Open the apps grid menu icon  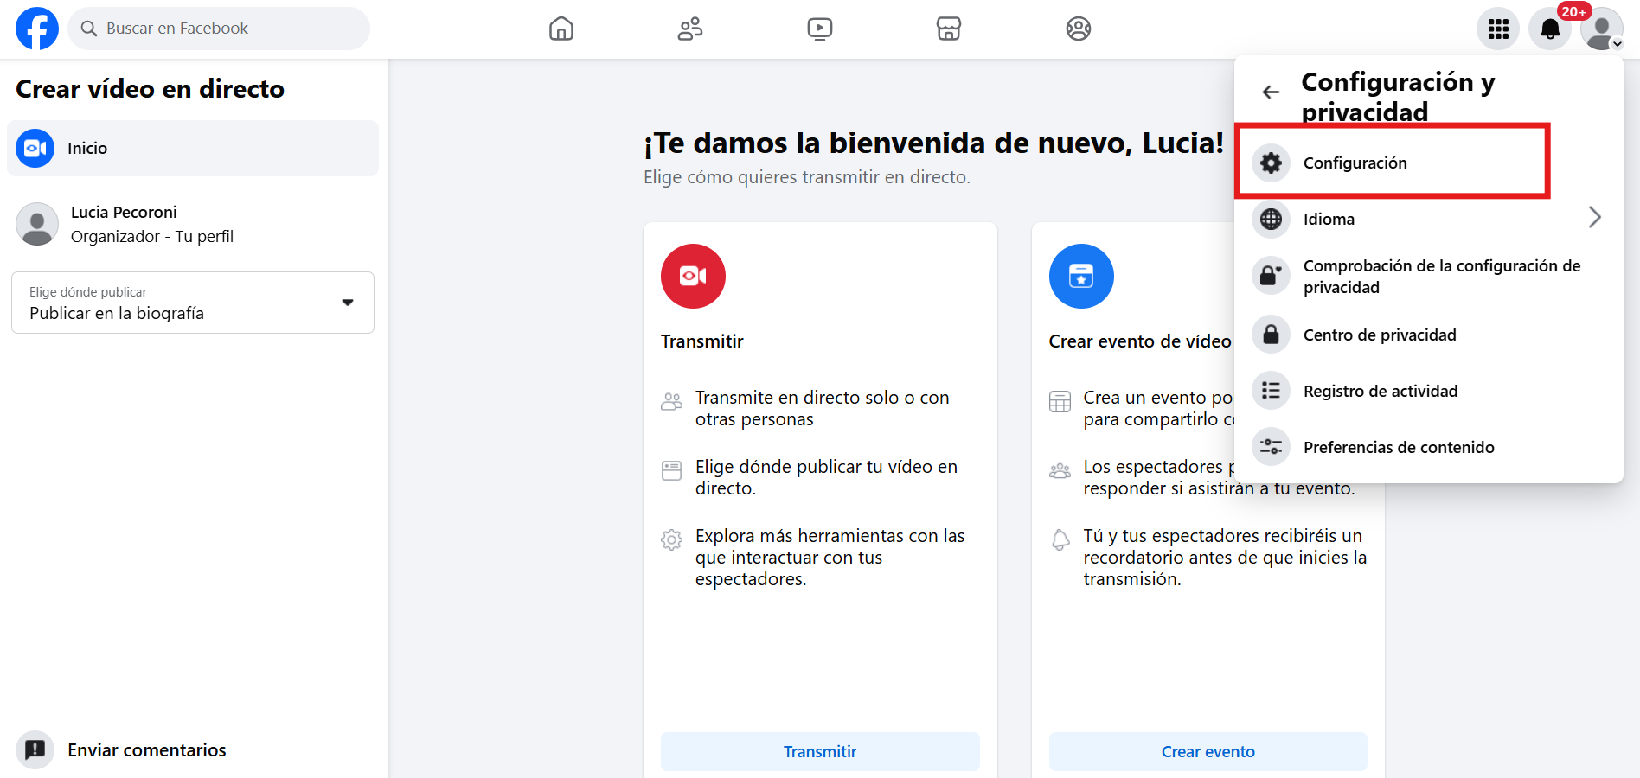[x=1498, y=29]
